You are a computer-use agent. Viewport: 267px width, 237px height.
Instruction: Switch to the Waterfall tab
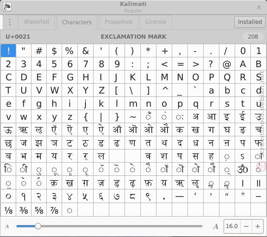click(37, 22)
